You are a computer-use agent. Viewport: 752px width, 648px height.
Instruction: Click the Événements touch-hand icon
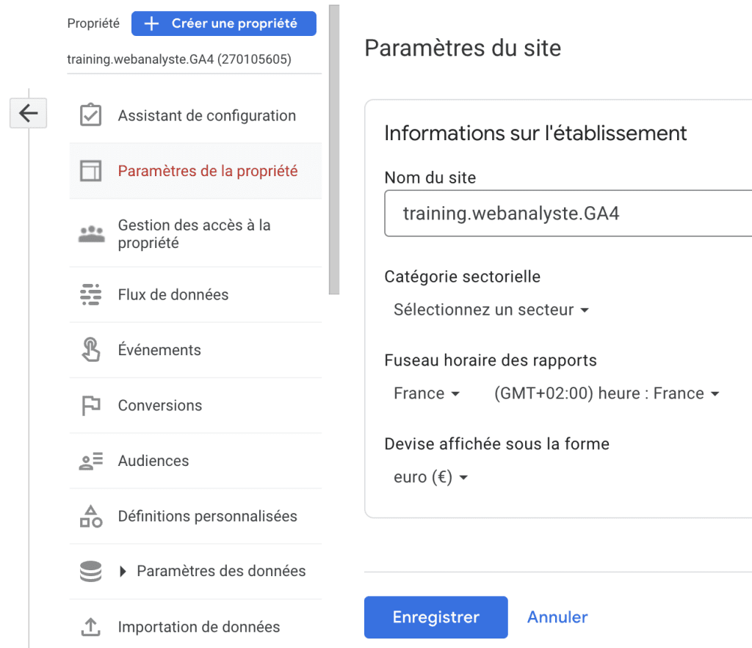90,349
